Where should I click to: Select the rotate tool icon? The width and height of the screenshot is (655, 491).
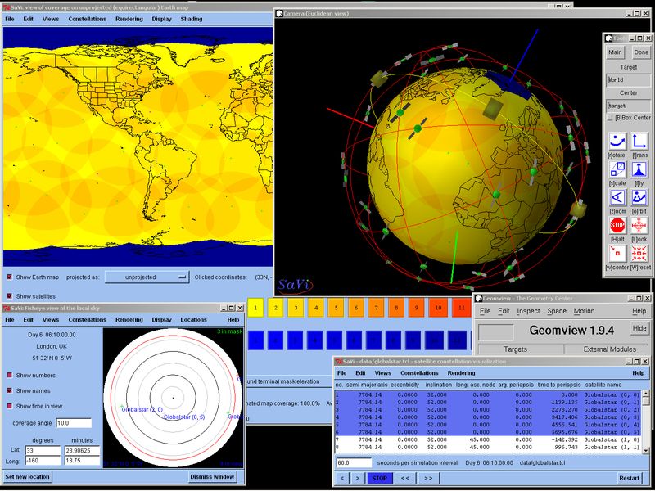coord(617,142)
